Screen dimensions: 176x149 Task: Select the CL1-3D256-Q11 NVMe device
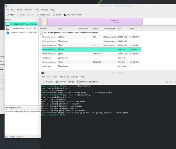click(x=21, y=24)
